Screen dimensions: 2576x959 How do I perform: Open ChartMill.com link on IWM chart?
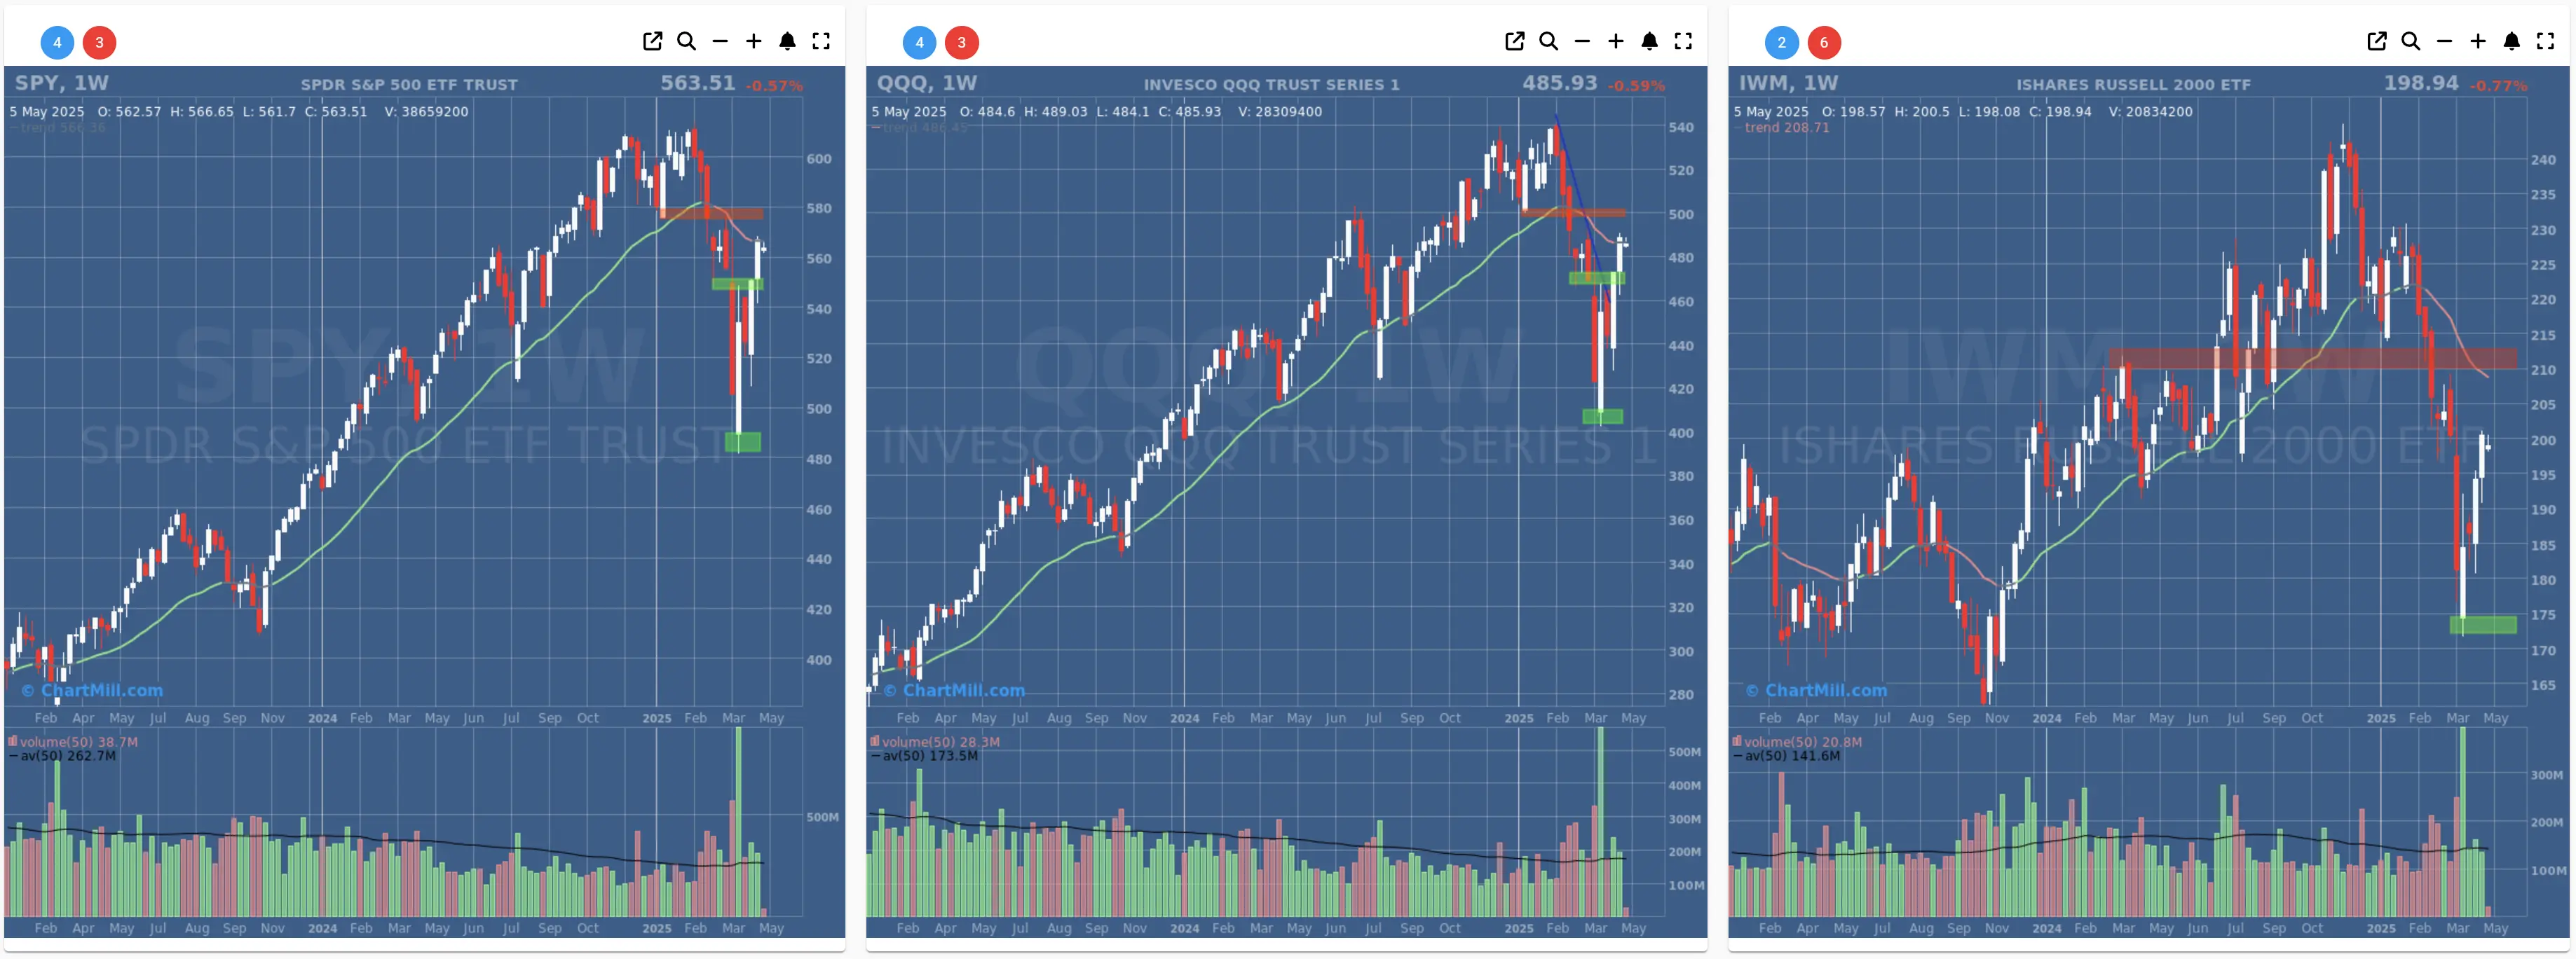coord(1816,690)
